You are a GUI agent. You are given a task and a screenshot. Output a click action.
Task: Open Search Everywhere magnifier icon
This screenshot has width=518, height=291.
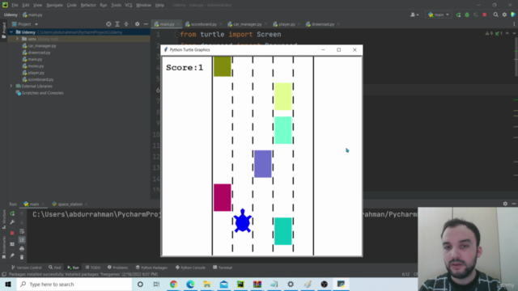(495, 15)
